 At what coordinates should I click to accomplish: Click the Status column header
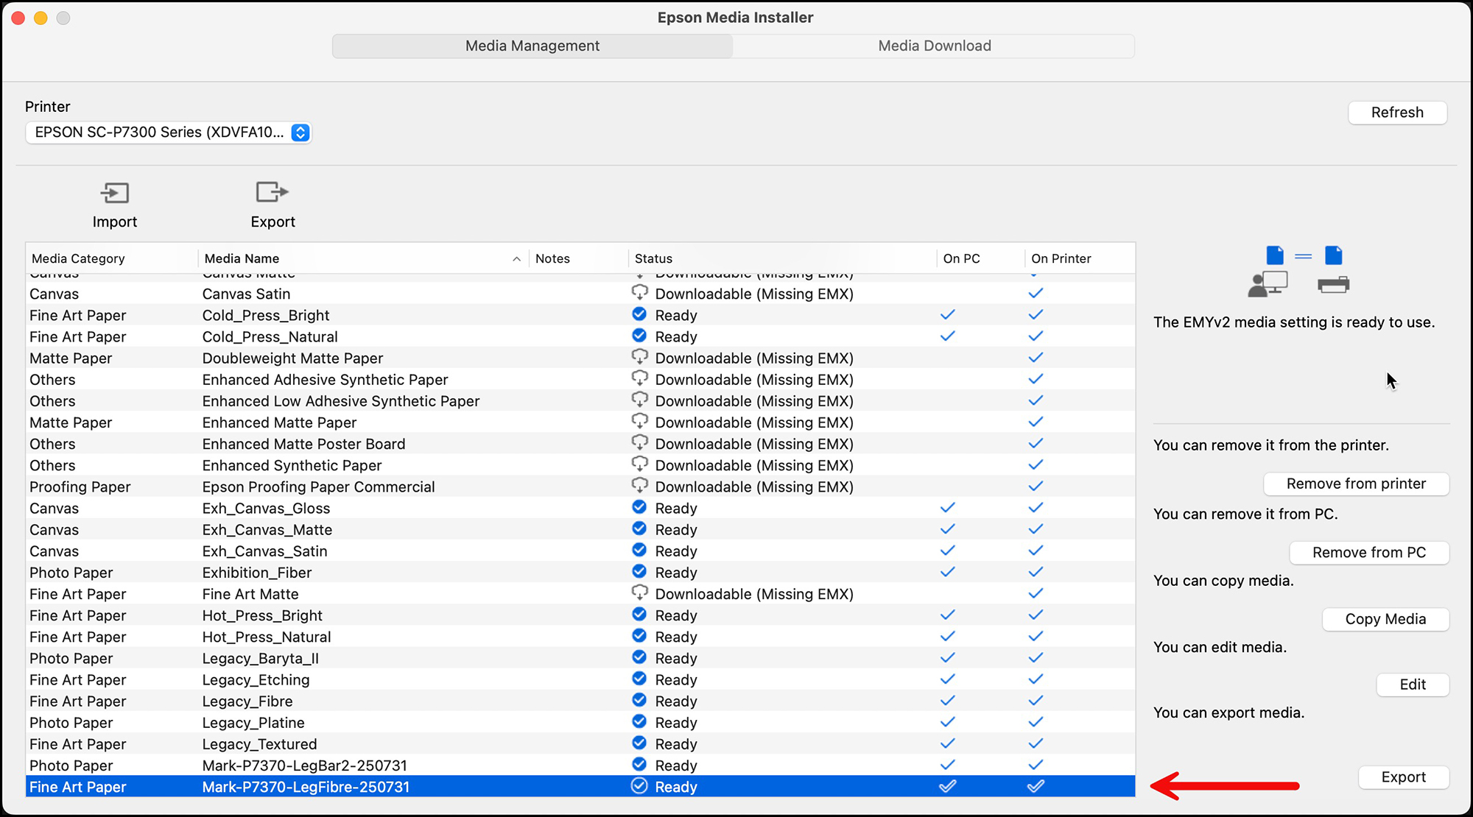point(782,258)
